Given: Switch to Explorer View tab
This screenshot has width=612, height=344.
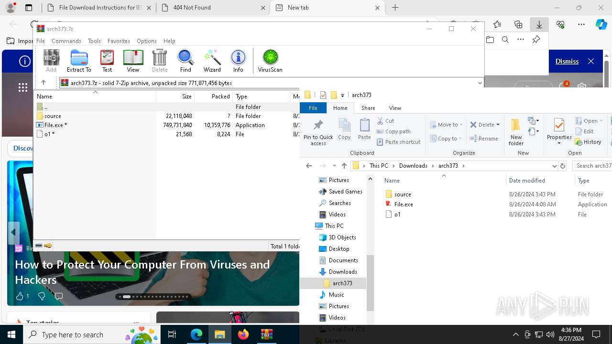Looking at the screenshot, I should [395, 108].
